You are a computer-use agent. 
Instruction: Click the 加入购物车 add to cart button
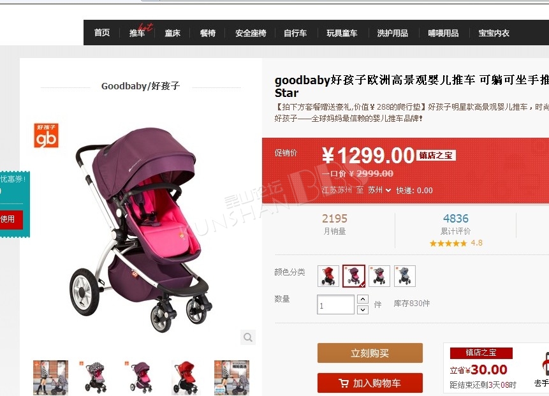(x=370, y=383)
